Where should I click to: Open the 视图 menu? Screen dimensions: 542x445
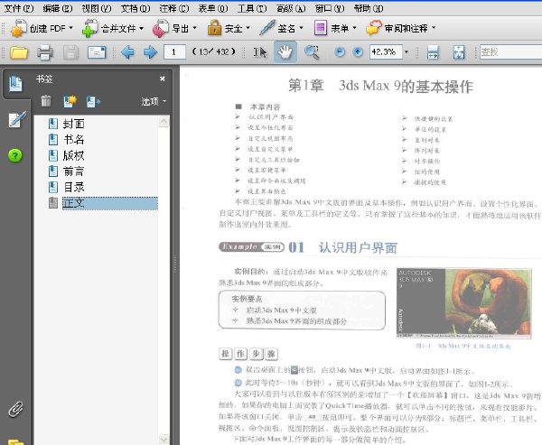[97, 8]
